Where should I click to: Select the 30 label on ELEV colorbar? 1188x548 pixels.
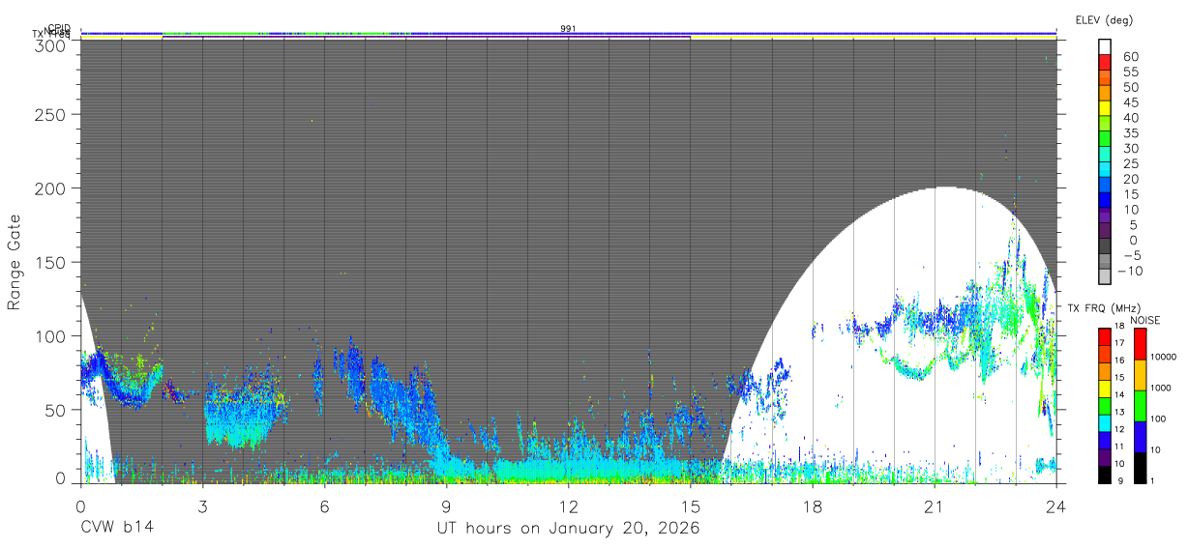1130,148
